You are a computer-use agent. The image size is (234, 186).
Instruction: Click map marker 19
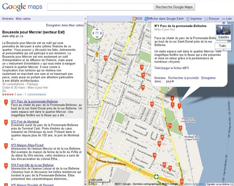click(x=154, y=156)
